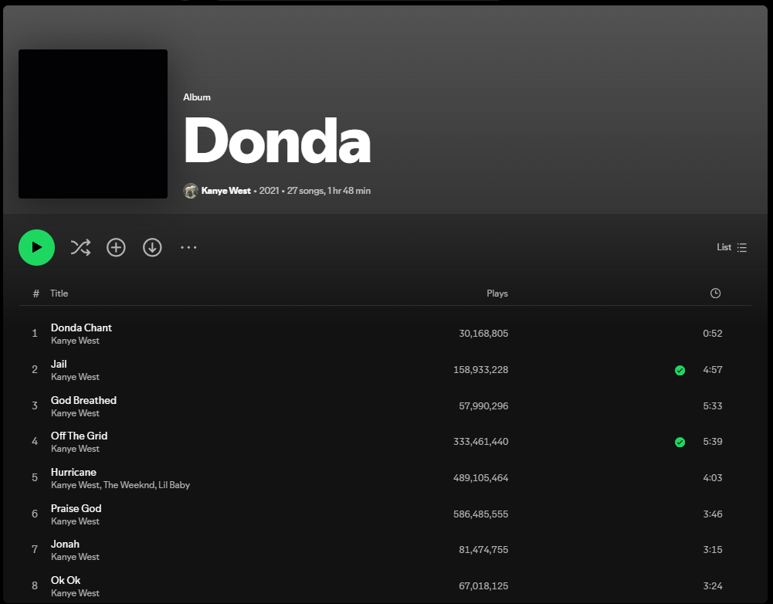
Task: Open The Weeknd artist link under Hurricane
Action: [129, 485]
